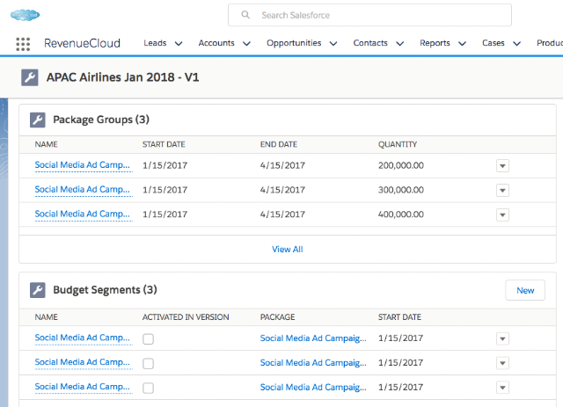The height and width of the screenshot is (407, 563).
Task: Click the Package Groups (3) heading
Action: pos(101,120)
